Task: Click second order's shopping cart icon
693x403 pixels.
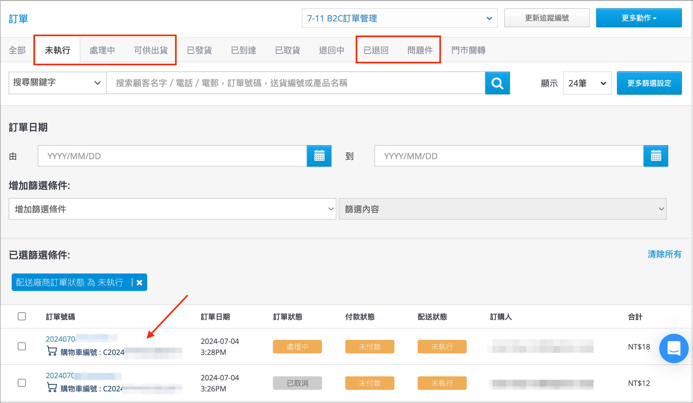Action: point(52,387)
